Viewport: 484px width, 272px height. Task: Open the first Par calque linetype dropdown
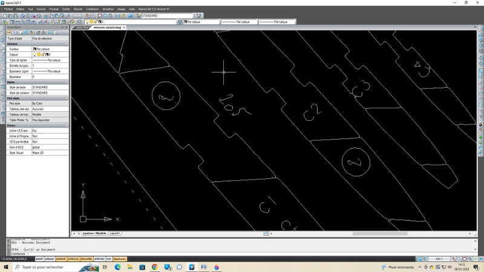239,22
